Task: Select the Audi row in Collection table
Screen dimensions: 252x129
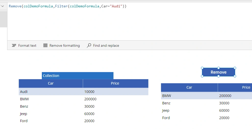Action: pos(84,92)
